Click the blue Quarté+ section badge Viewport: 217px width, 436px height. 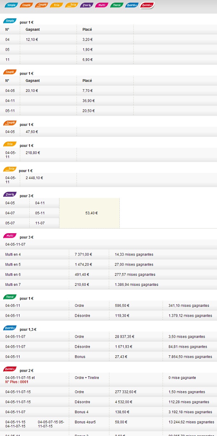pyautogui.click(x=9, y=328)
